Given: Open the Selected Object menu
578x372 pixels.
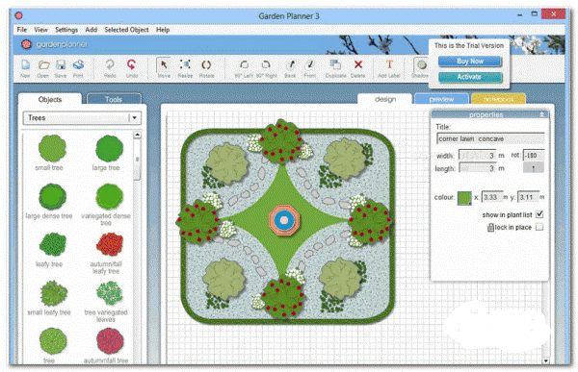Looking at the screenshot, I should 126,30.
